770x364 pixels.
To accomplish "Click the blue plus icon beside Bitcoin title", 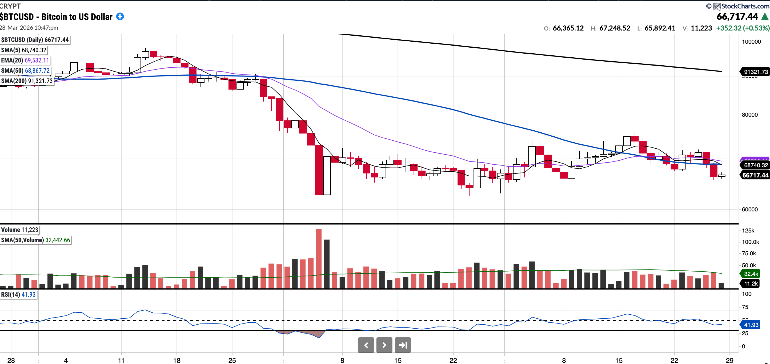I will [x=120, y=17].
